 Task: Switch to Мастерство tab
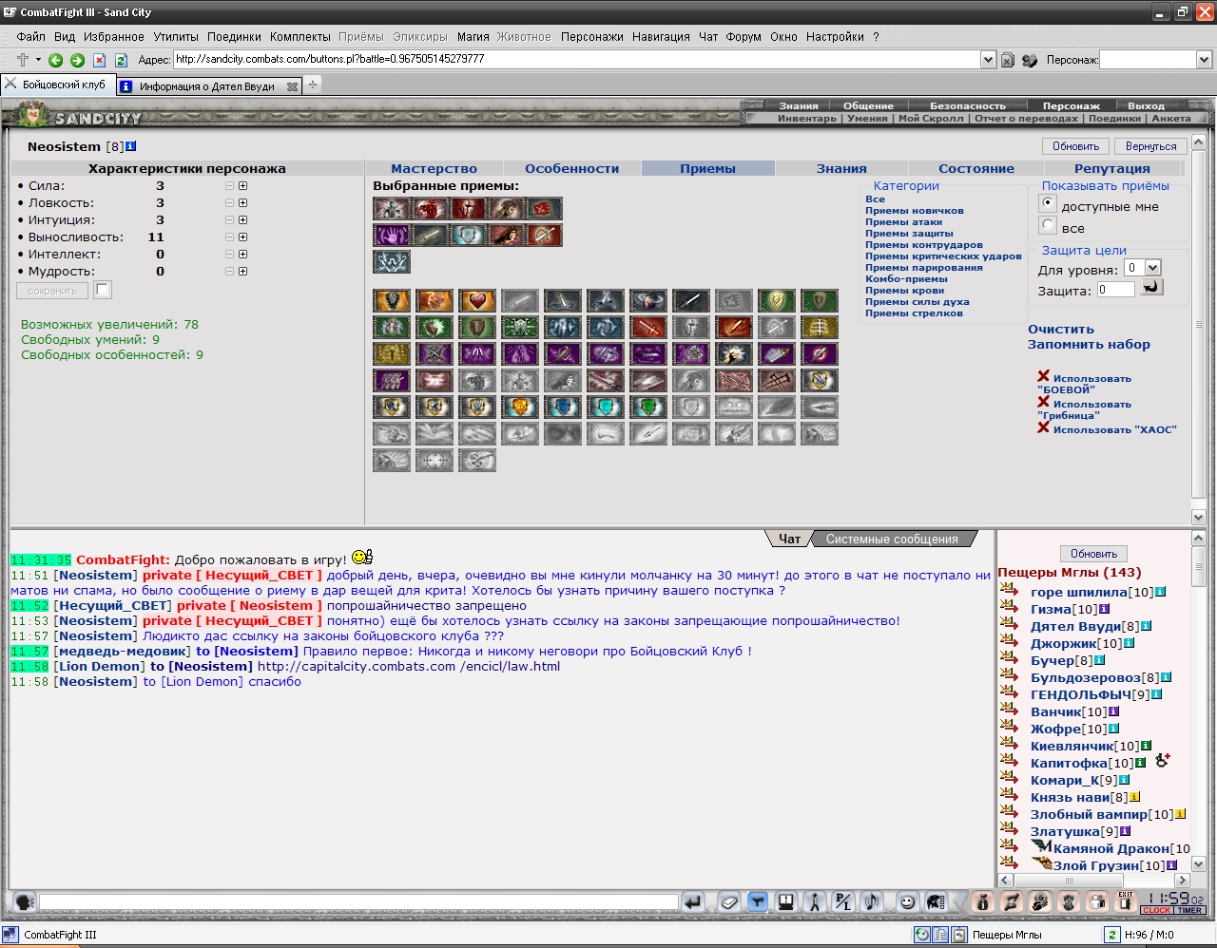(x=434, y=168)
